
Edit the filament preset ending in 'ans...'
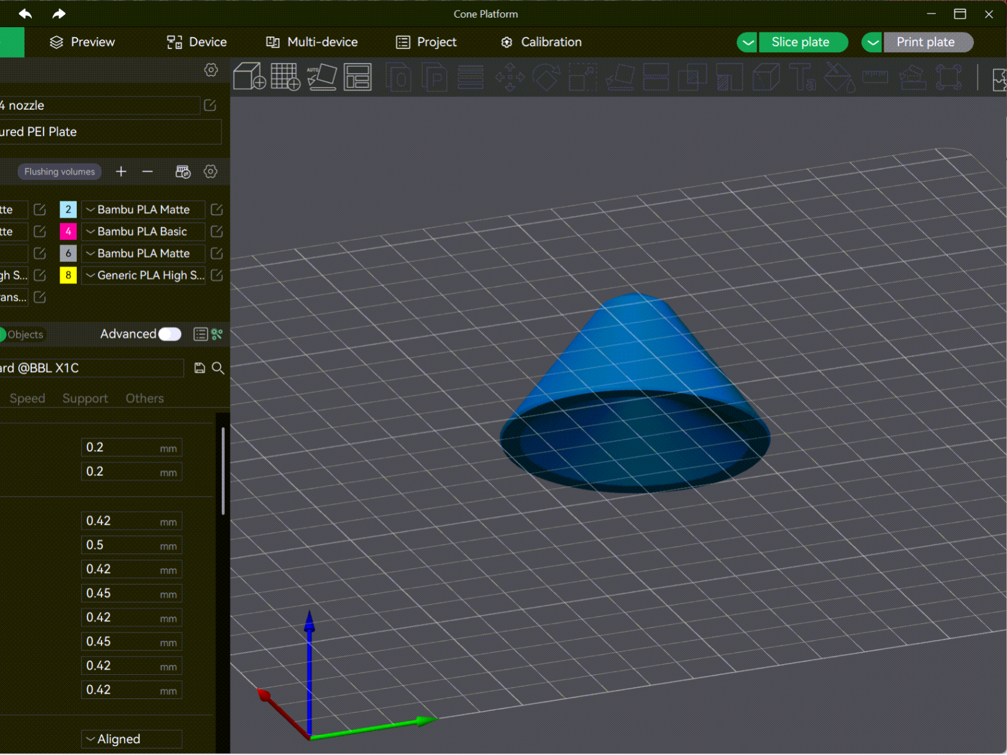[40, 297]
